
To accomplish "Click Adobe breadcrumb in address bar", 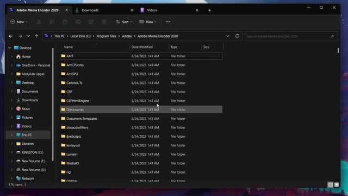I will [x=127, y=36].
